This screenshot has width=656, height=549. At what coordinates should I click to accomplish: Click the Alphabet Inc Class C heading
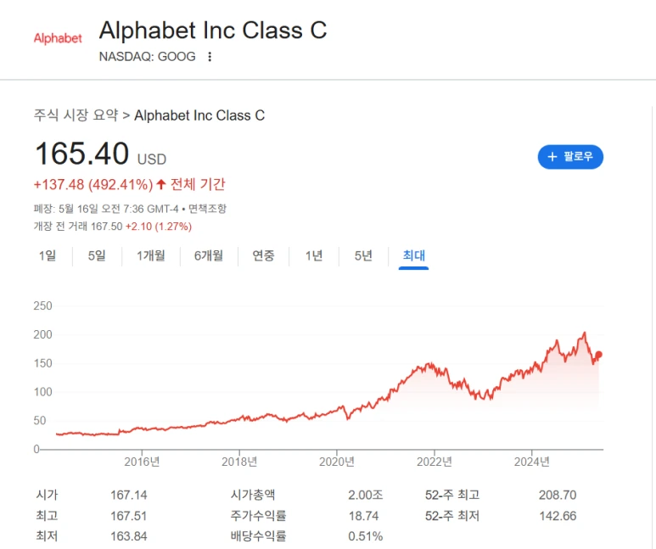coord(212,31)
